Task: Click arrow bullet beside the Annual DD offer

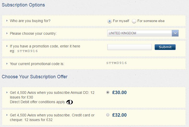Action: point(7,93)
